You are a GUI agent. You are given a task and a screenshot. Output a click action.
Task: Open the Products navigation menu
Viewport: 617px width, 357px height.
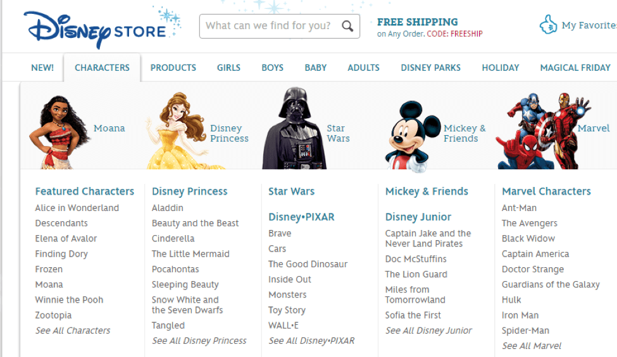click(x=173, y=68)
